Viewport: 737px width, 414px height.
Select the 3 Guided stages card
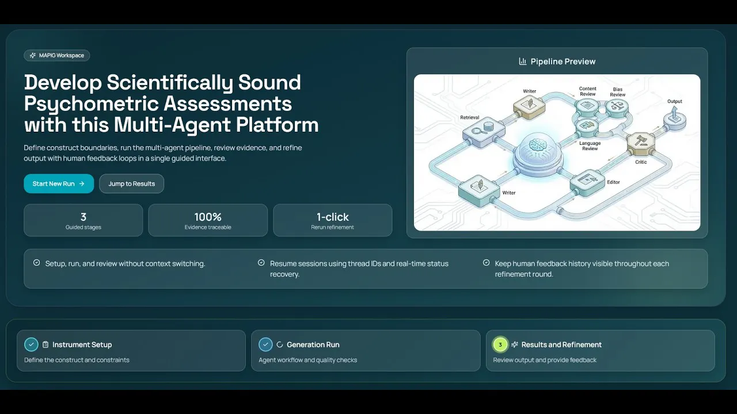pyautogui.click(x=83, y=220)
